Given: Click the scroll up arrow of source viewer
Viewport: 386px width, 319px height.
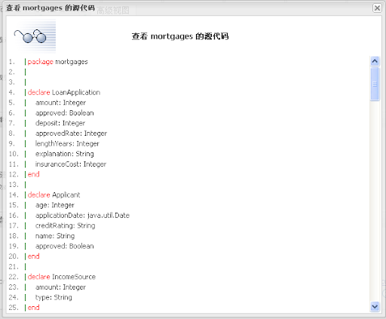Looking at the screenshot, I should coord(375,61).
